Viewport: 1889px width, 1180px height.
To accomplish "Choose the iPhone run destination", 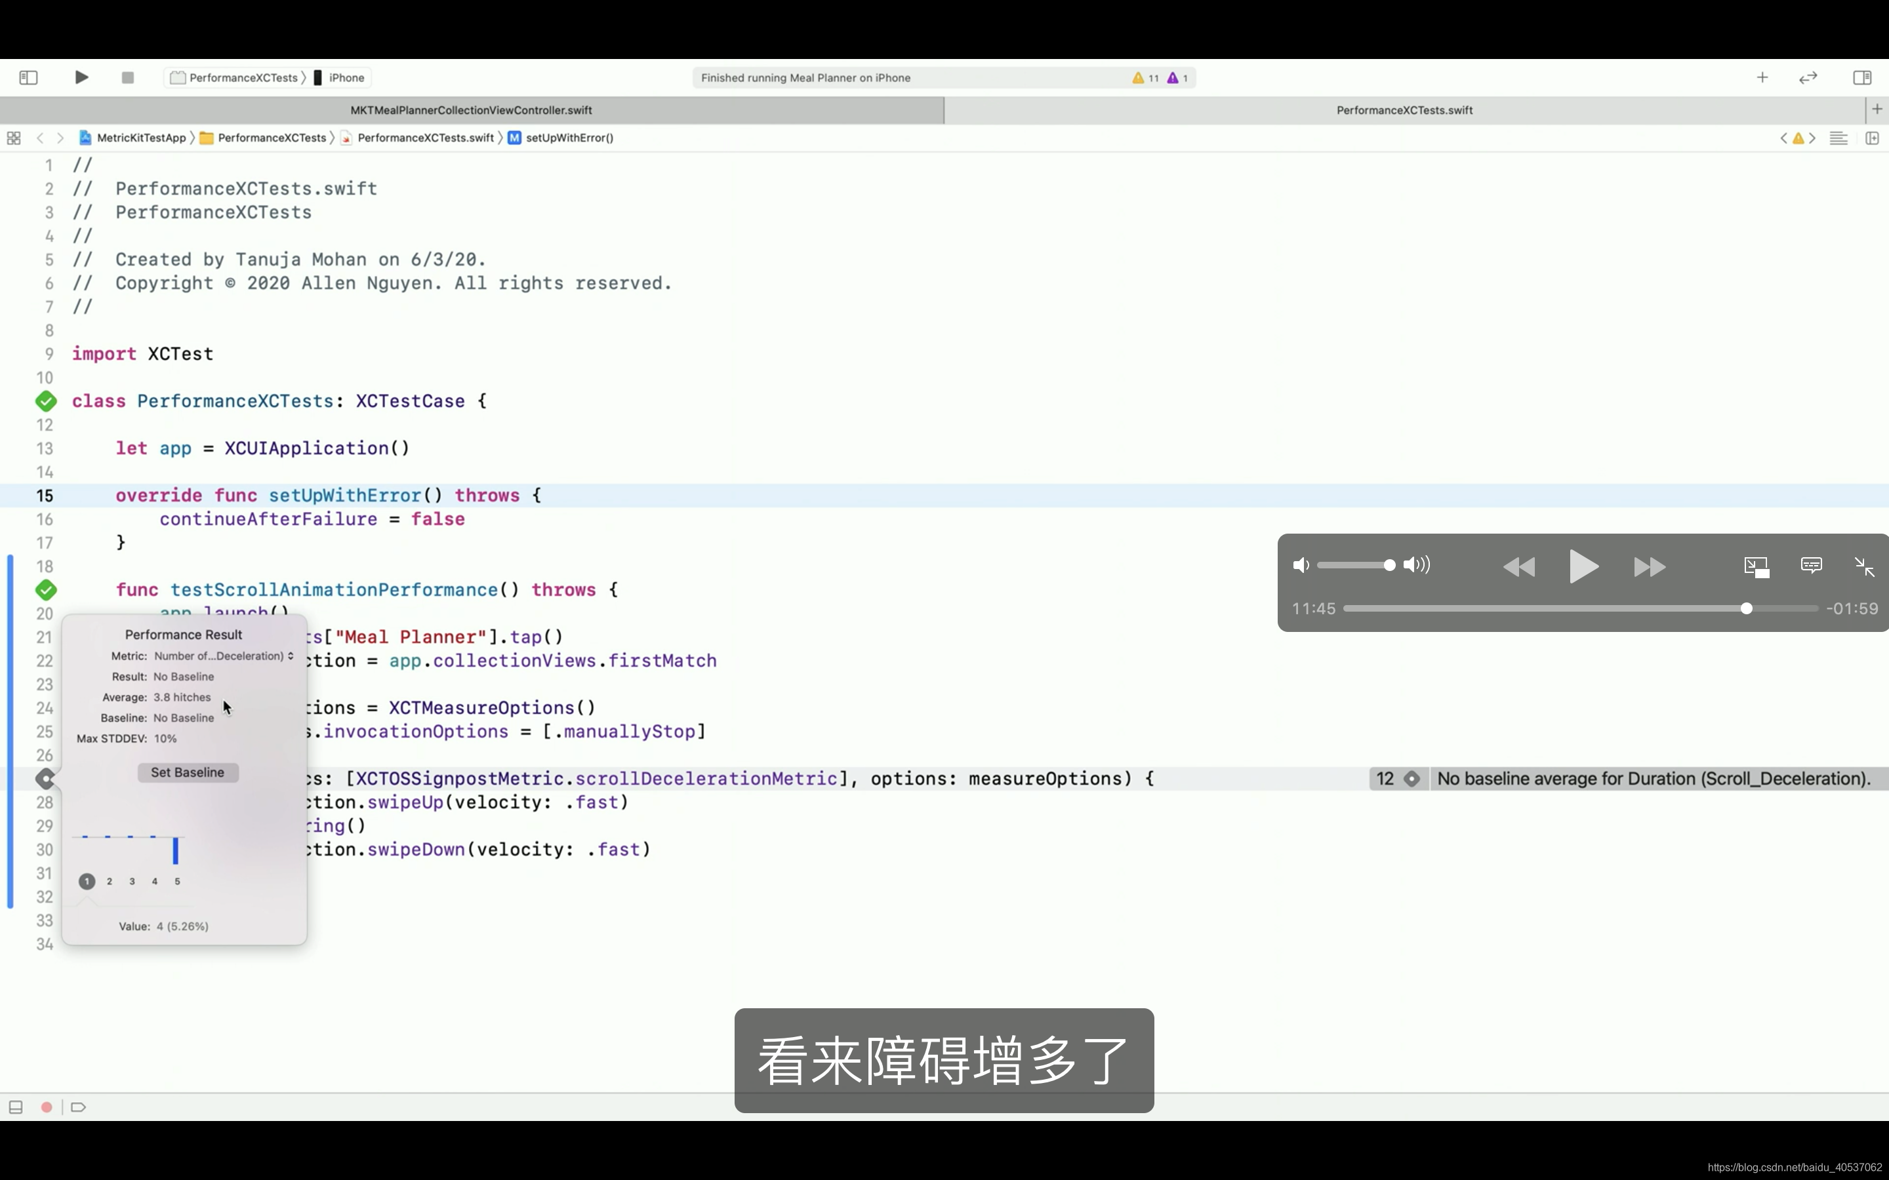I will pos(340,77).
